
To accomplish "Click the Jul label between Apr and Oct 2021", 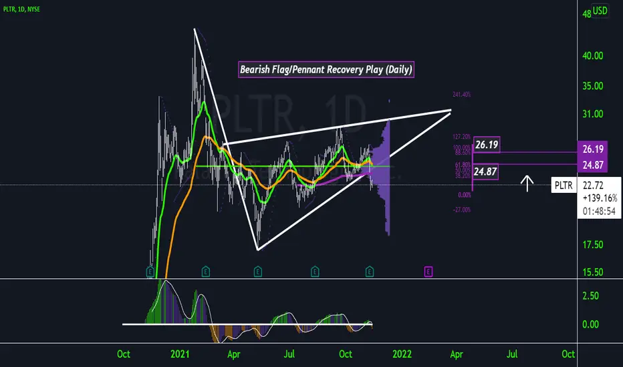I will pos(289,354).
